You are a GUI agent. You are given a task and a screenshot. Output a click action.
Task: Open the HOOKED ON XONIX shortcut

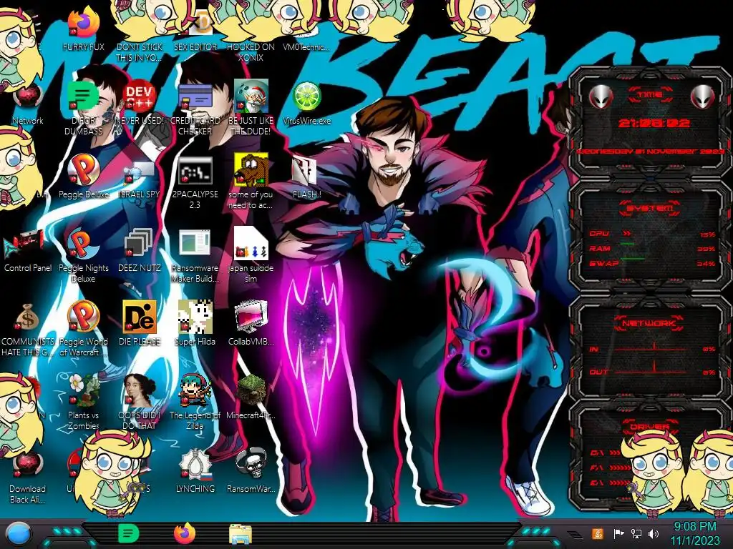coord(251,52)
